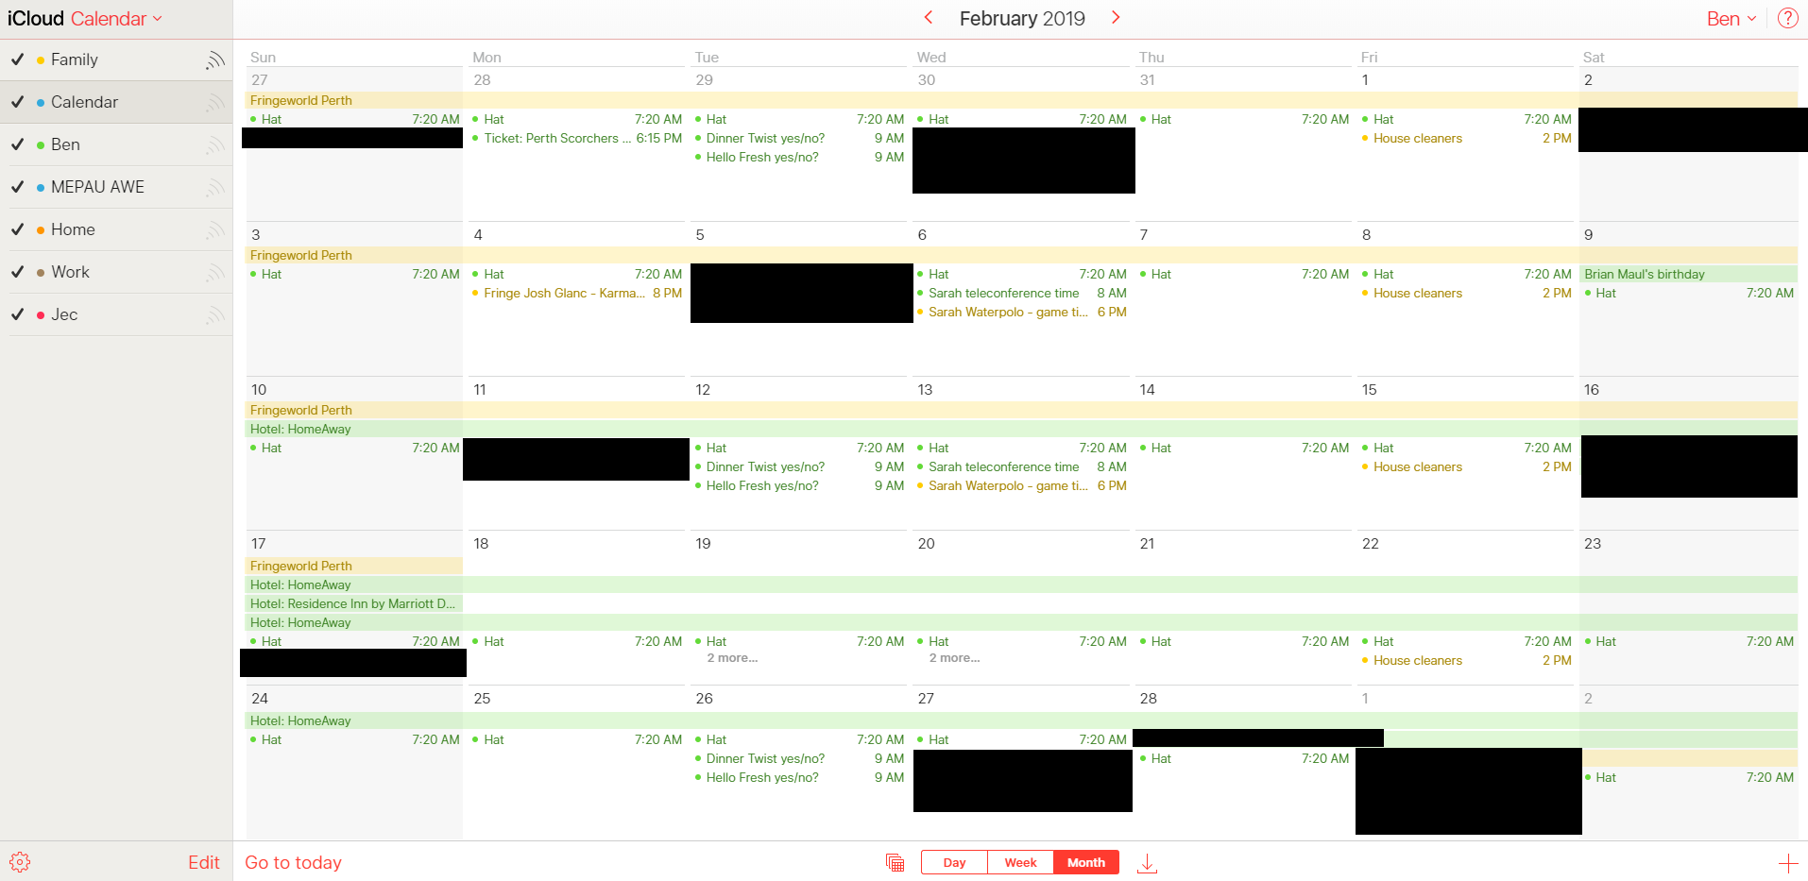Expand '2 more…' events on February 20

click(954, 658)
